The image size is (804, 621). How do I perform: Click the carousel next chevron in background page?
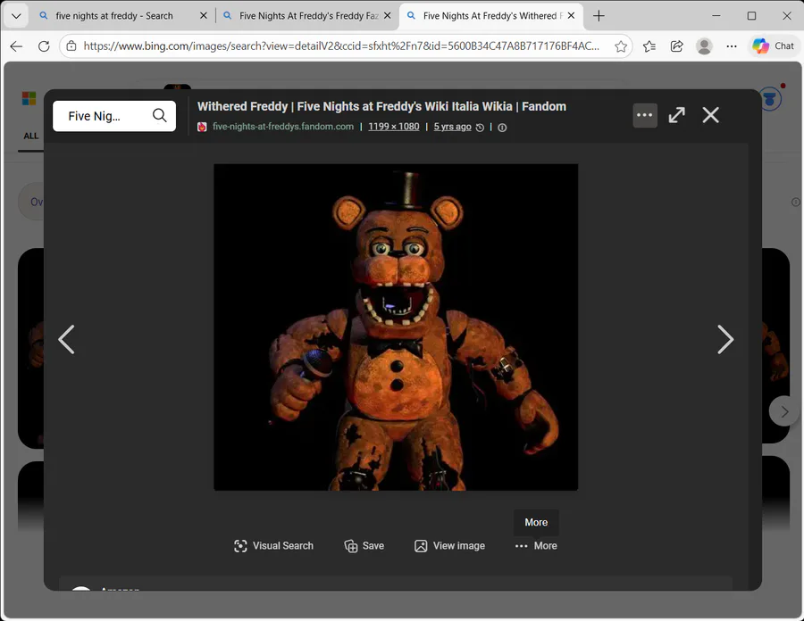click(x=784, y=411)
